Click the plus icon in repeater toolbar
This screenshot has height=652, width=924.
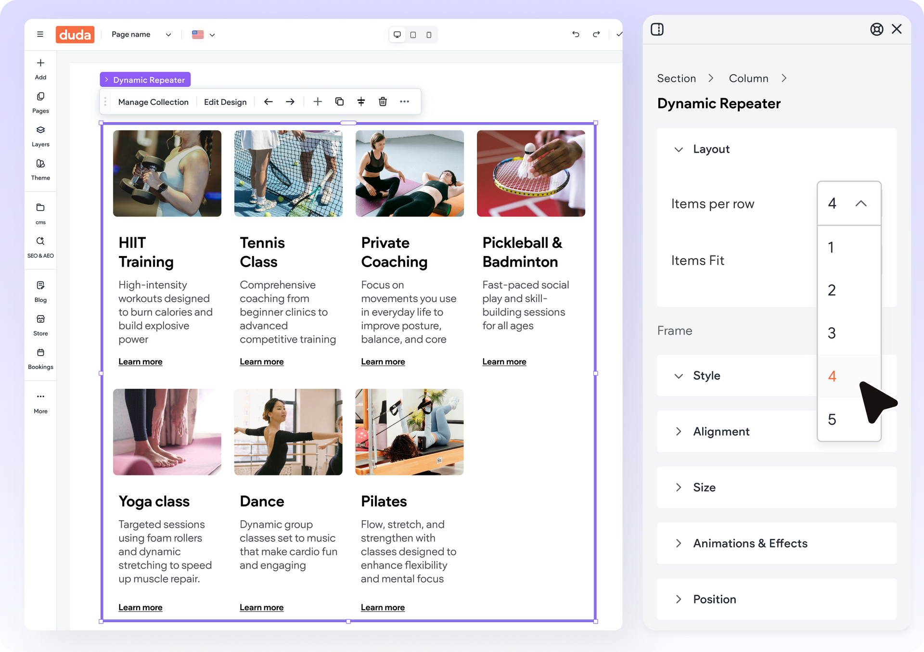tap(318, 102)
